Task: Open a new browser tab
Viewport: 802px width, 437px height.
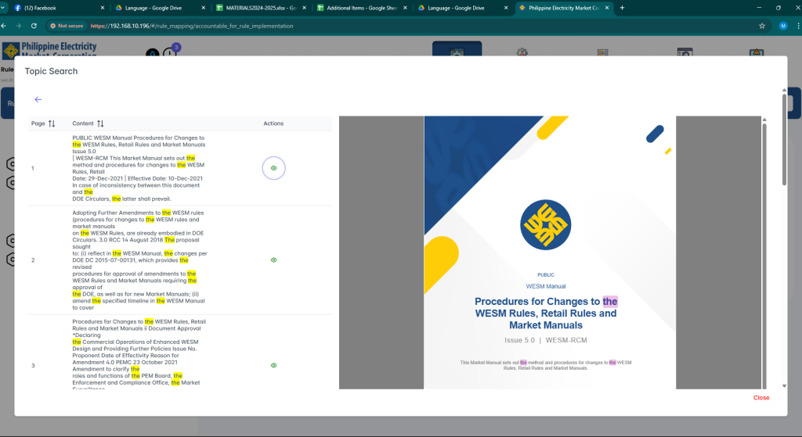Action: (622, 8)
